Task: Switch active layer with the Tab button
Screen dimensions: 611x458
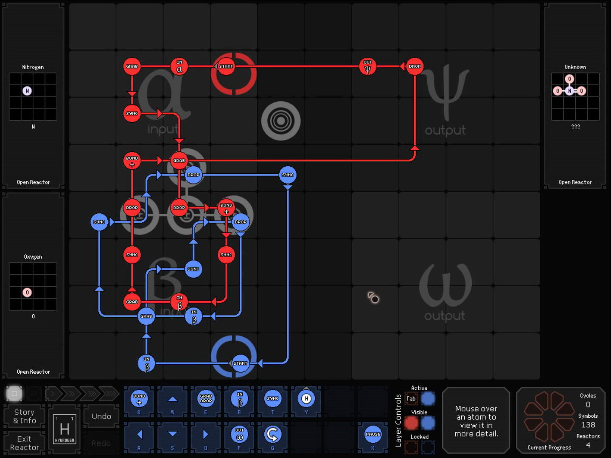Action: coord(411,399)
